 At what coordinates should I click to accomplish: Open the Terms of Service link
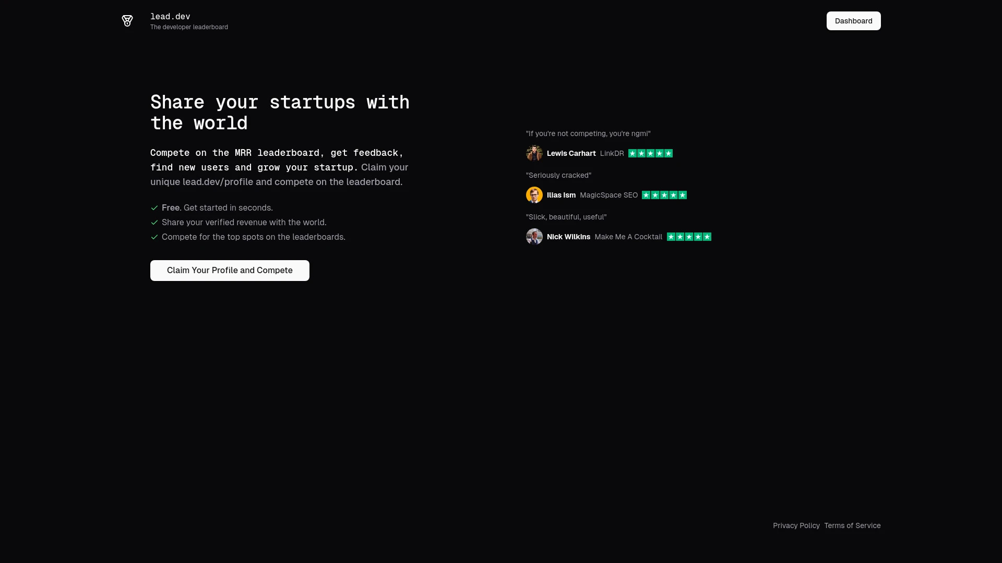point(852,525)
